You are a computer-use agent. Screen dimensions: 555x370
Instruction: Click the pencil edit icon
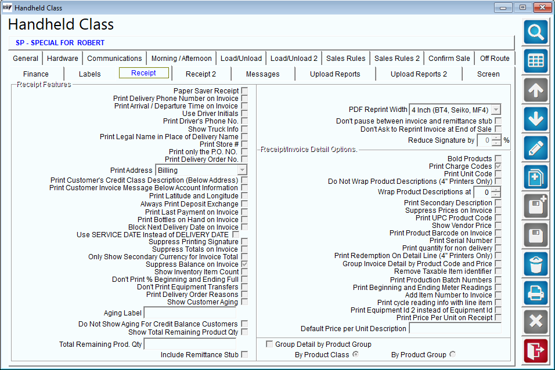pyautogui.click(x=535, y=148)
